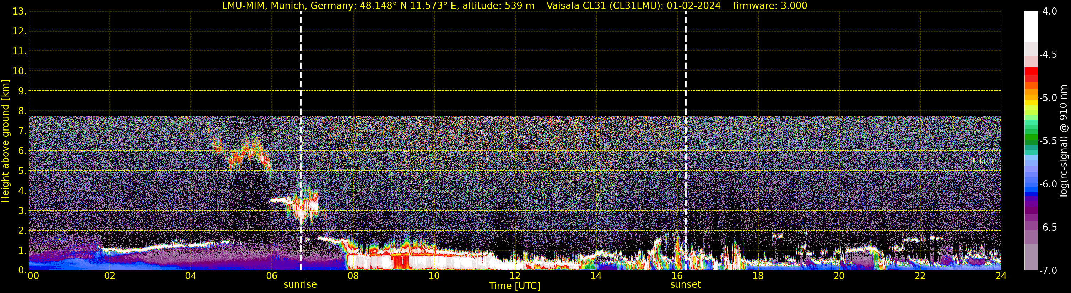The image size is (1071, 293).
Task: Click the "02" time axis tick label
Action: pos(110,276)
